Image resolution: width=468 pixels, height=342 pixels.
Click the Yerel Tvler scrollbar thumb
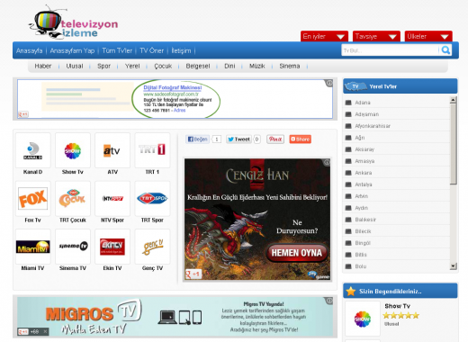pyautogui.click(x=454, y=144)
